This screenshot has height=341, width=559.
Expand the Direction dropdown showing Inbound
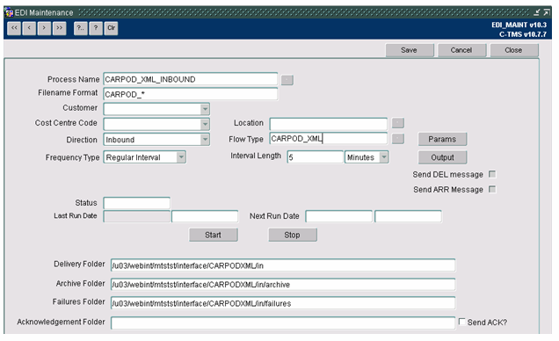[205, 140]
